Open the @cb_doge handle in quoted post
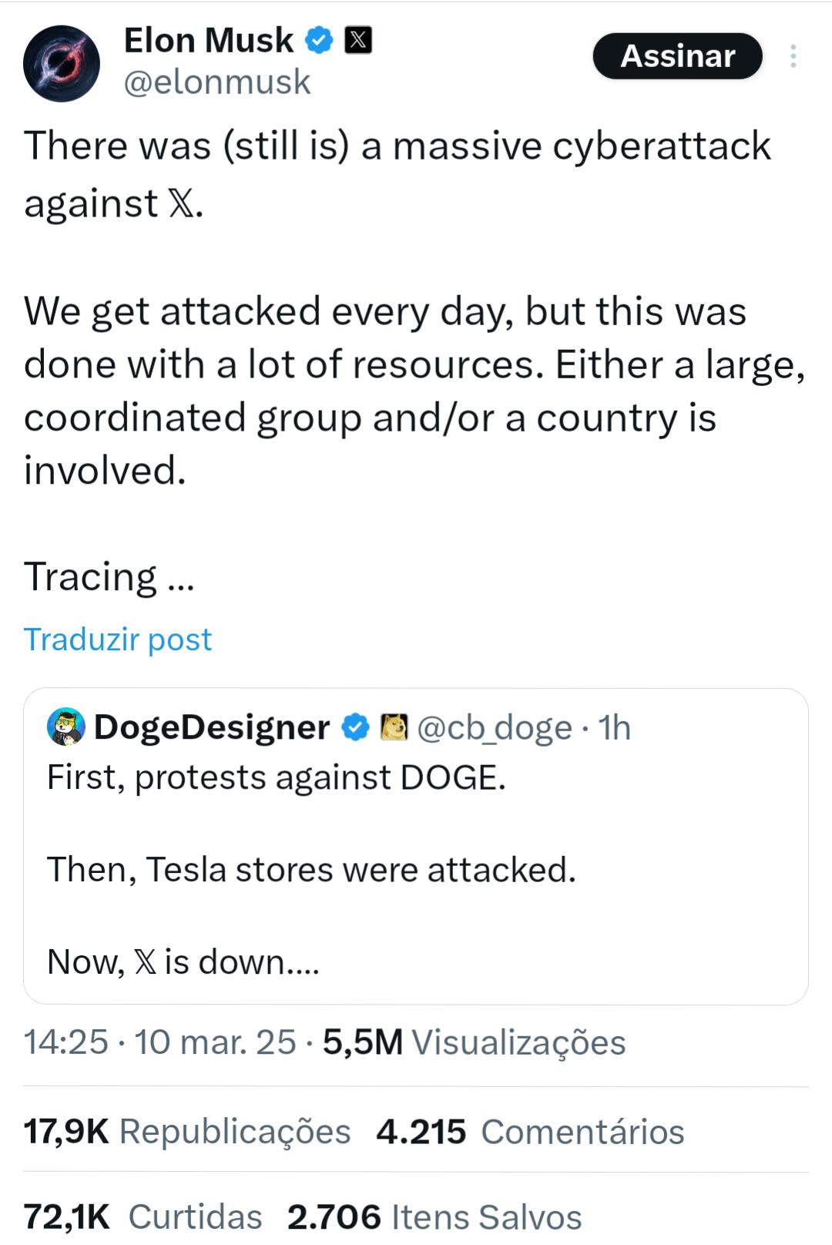Viewport: 832px width, 1245px height. 495,727
